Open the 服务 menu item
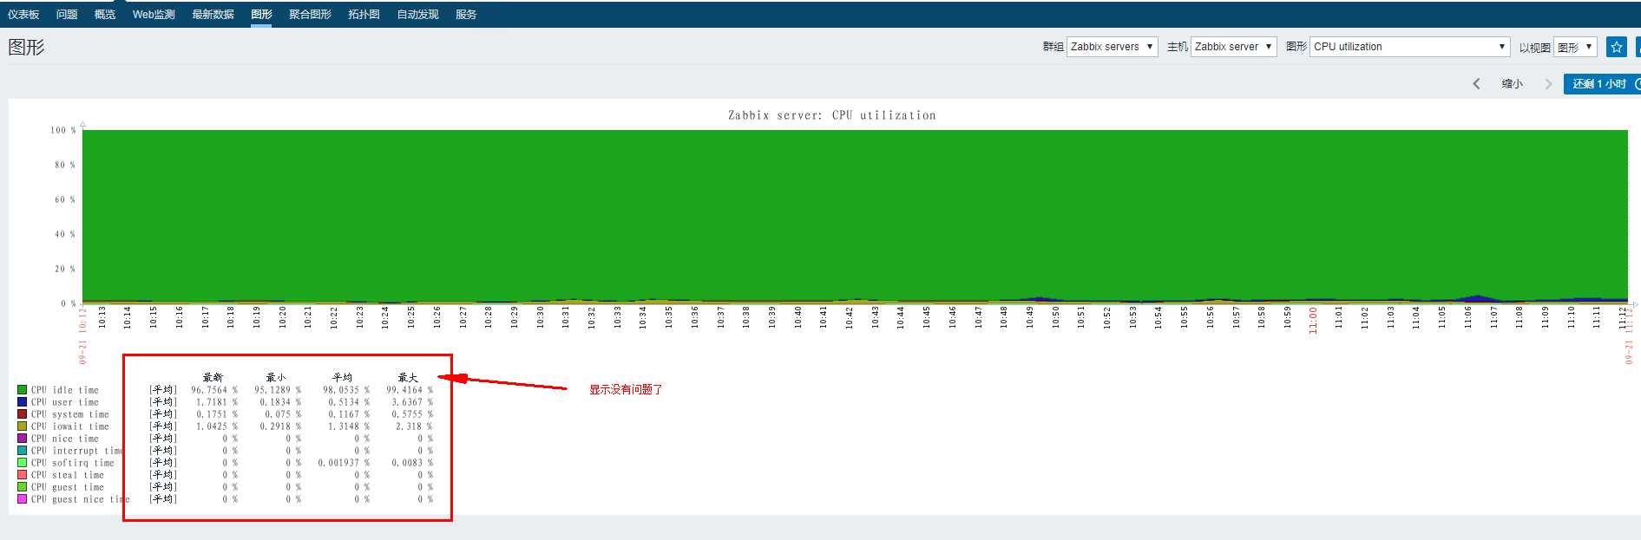 (466, 14)
